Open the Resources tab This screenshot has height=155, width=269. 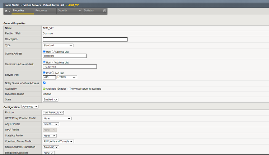pyautogui.click(x=45, y=11)
